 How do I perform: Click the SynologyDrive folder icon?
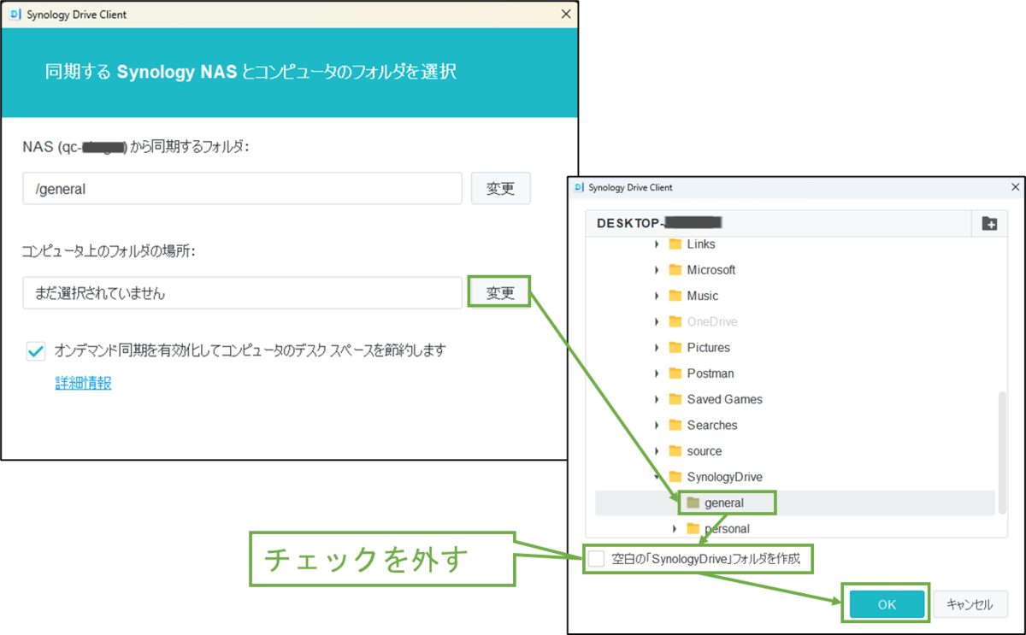(675, 477)
